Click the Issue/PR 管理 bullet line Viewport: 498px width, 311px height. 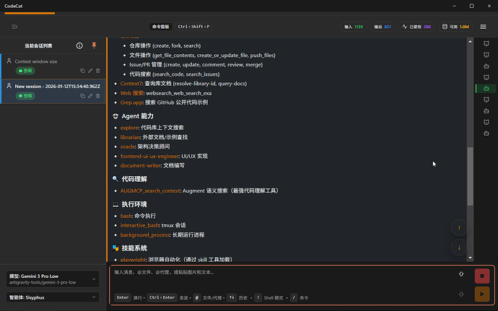[196, 64]
